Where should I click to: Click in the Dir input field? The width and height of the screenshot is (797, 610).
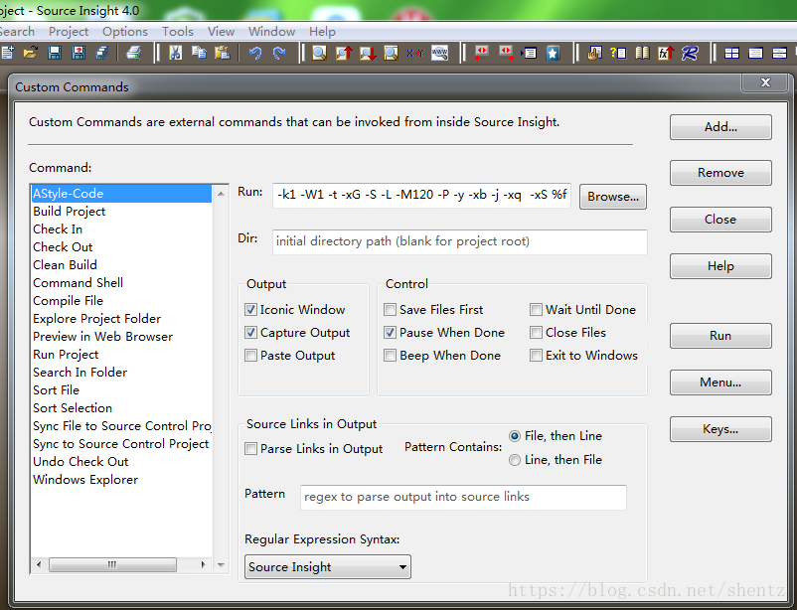460,241
